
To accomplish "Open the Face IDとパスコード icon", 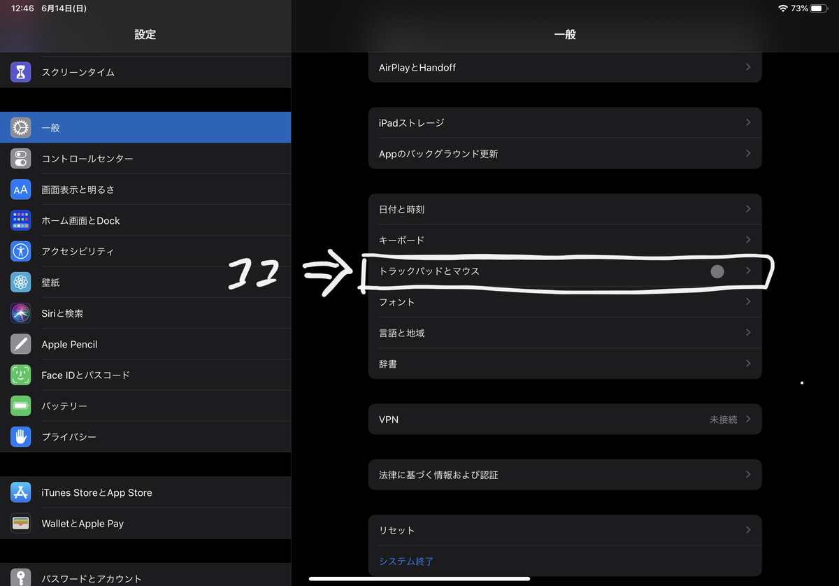I will click(21, 375).
